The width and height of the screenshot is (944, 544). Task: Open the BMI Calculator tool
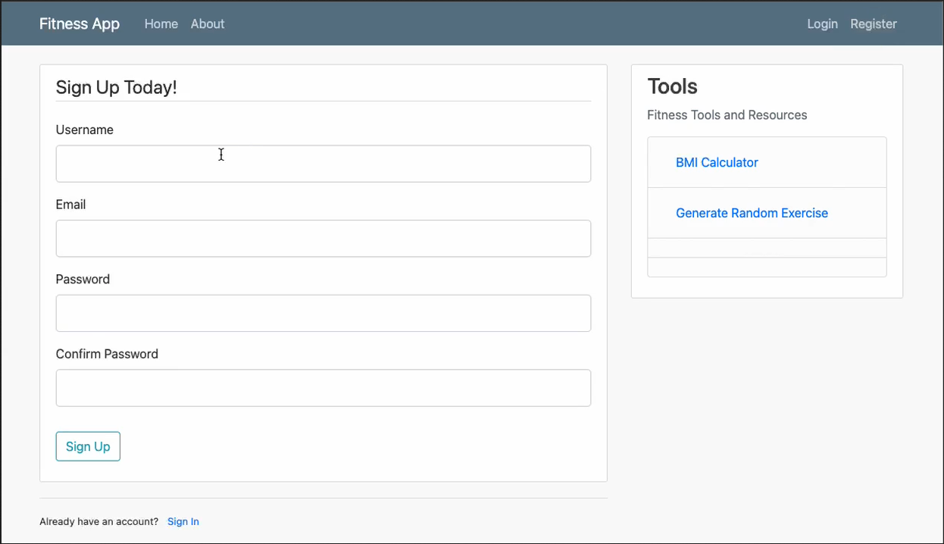717,162
